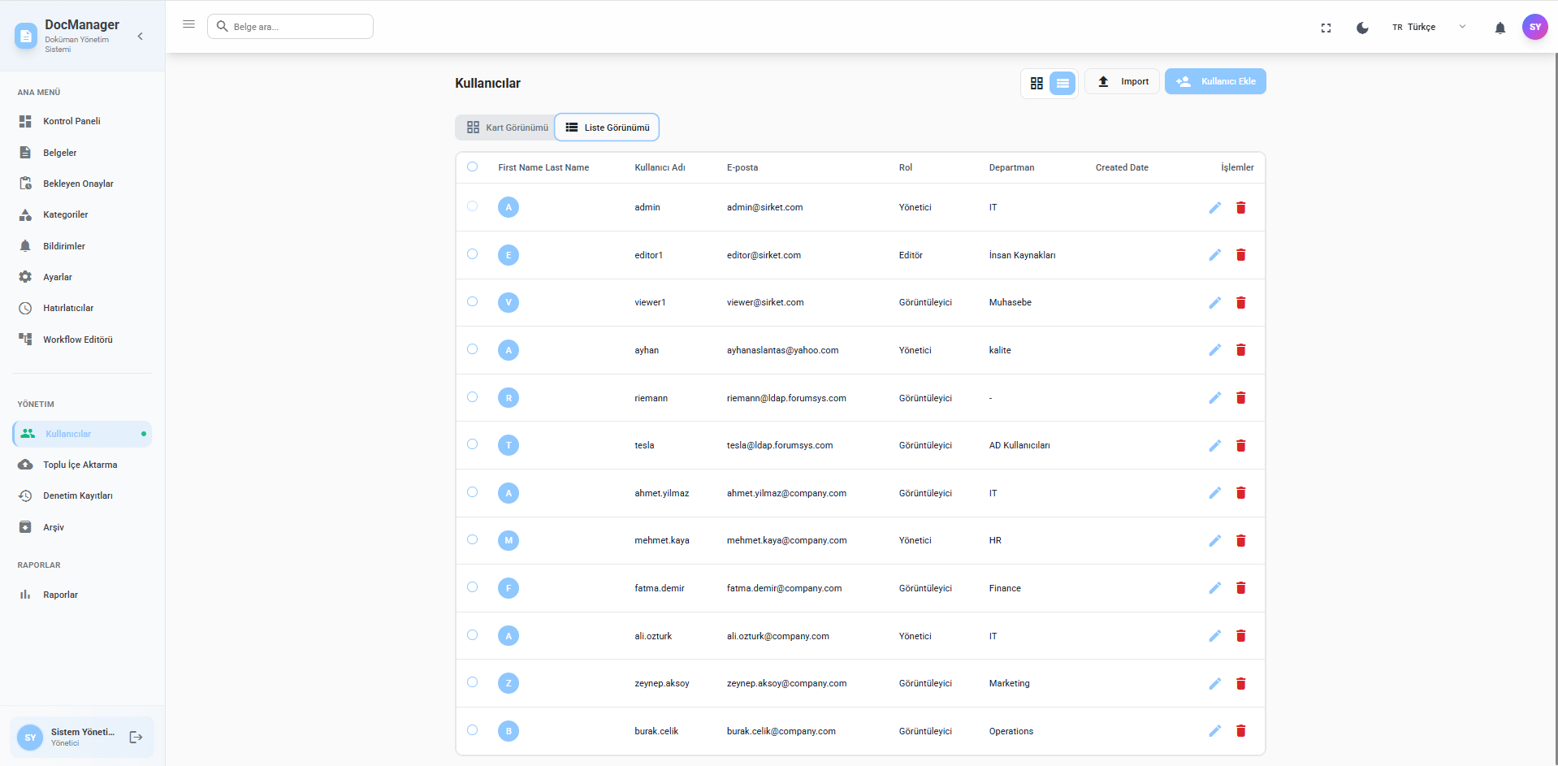Tick the checkbox for mehmet.kaya

[x=472, y=539]
